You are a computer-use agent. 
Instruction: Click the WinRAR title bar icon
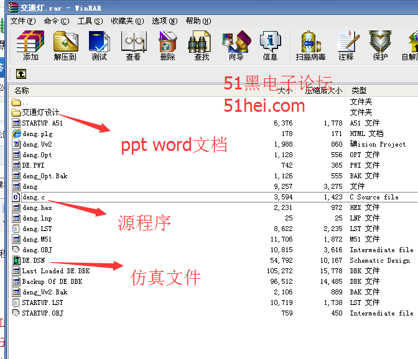(x=13, y=7)
